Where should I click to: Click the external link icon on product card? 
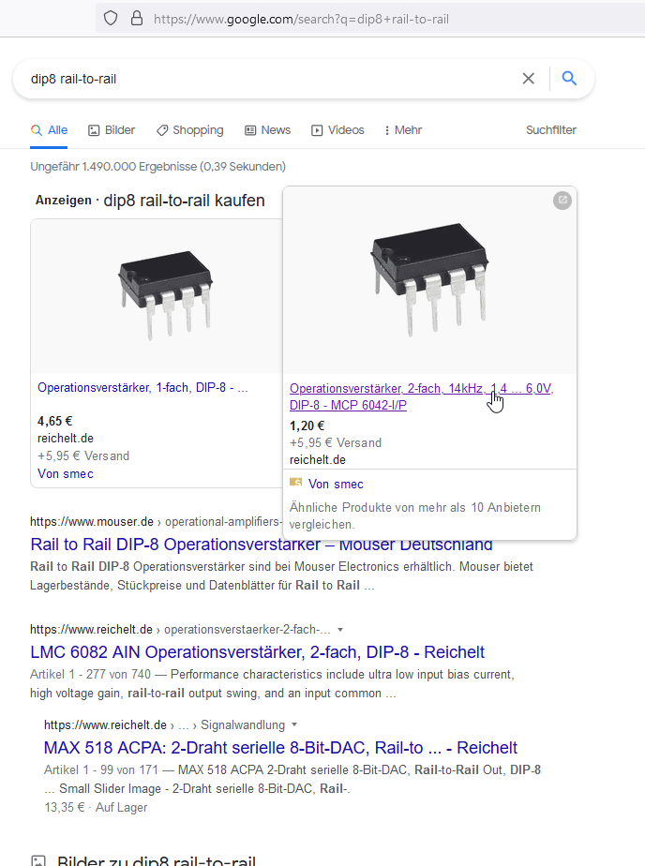tap(562, 200)
